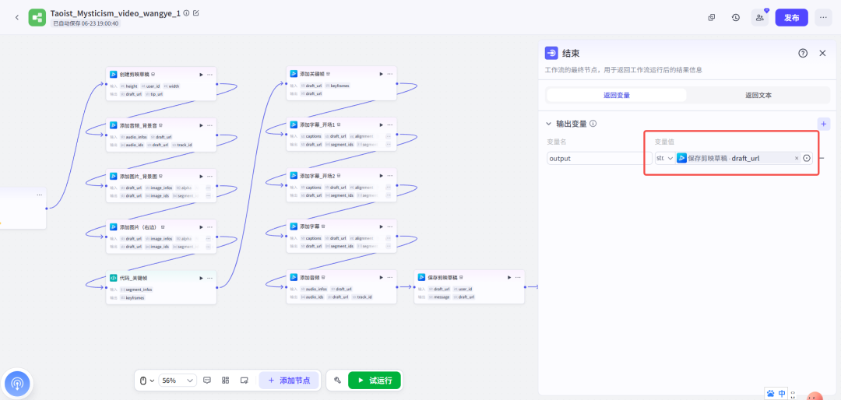The image size is (841, 400).
Task: Expand hidden outputs on 添加图片（右边） node
Action: click(x=208, y=247)
